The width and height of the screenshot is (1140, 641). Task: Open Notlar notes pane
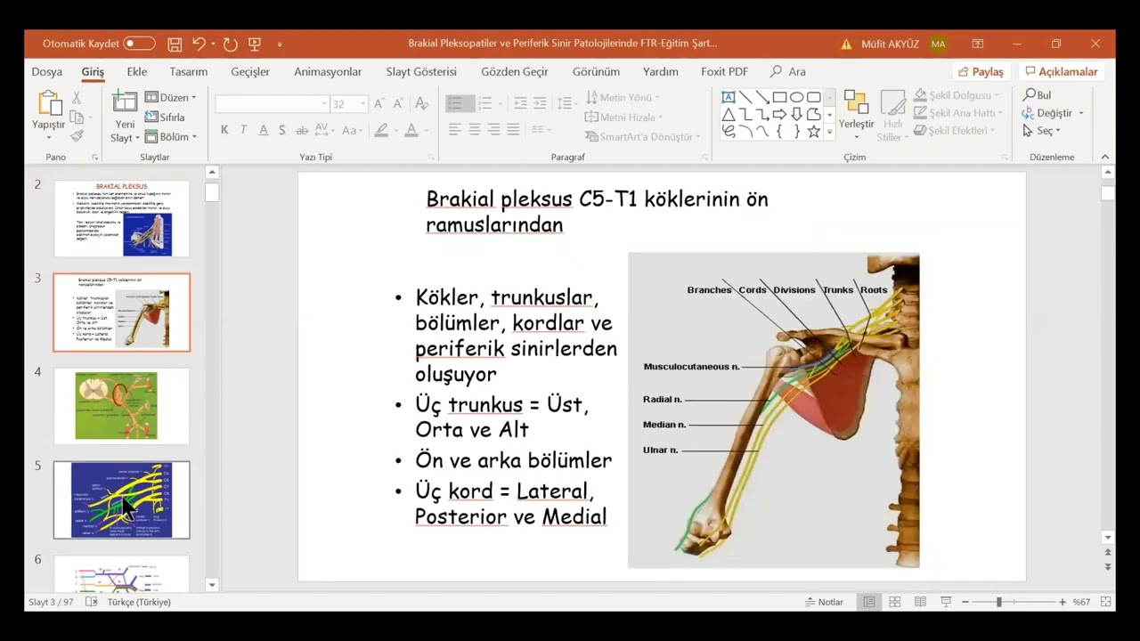[x=824, y=602]
